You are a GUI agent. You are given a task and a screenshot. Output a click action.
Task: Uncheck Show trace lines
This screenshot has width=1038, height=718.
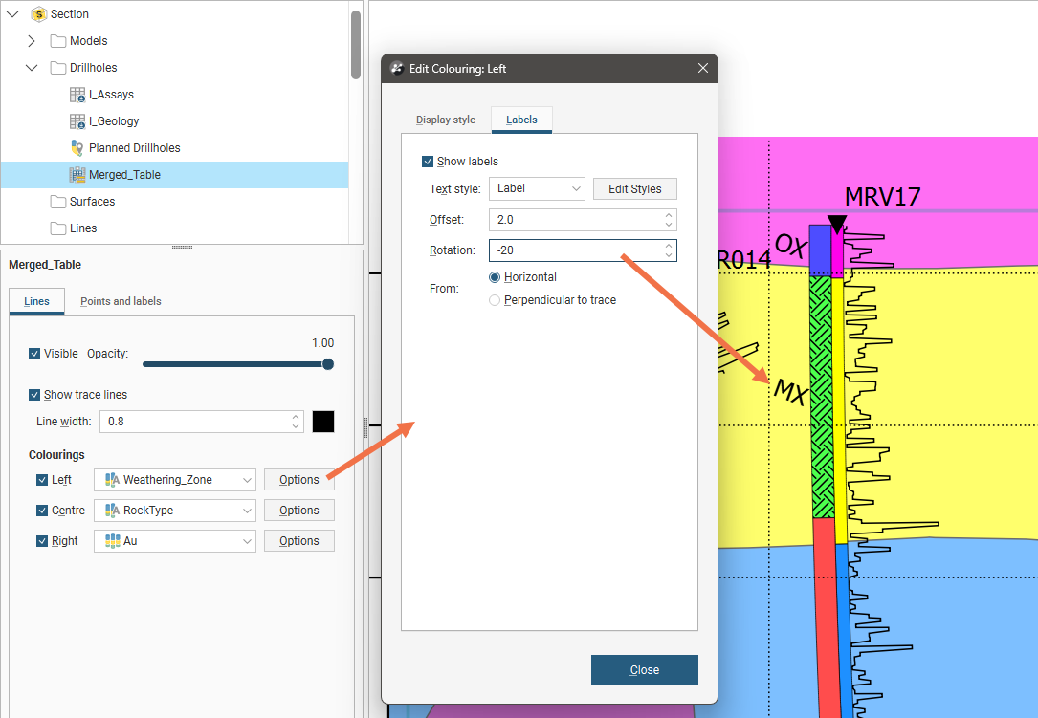coord(35,395)
